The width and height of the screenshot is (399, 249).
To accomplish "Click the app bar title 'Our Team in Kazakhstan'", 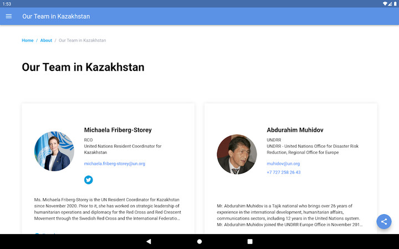I will pyautogui.click(x=56, y=16).
